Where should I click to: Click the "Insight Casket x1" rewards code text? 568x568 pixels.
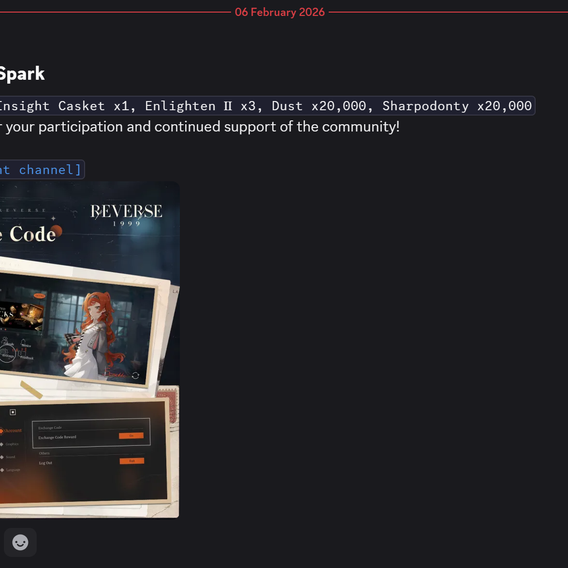(64, 106)
